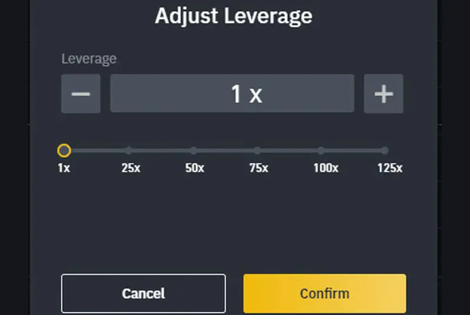Set slider to the 75x dot marker
Image resolution: width=470 pixels, height=315 pixels.
(x=257, y=151)
